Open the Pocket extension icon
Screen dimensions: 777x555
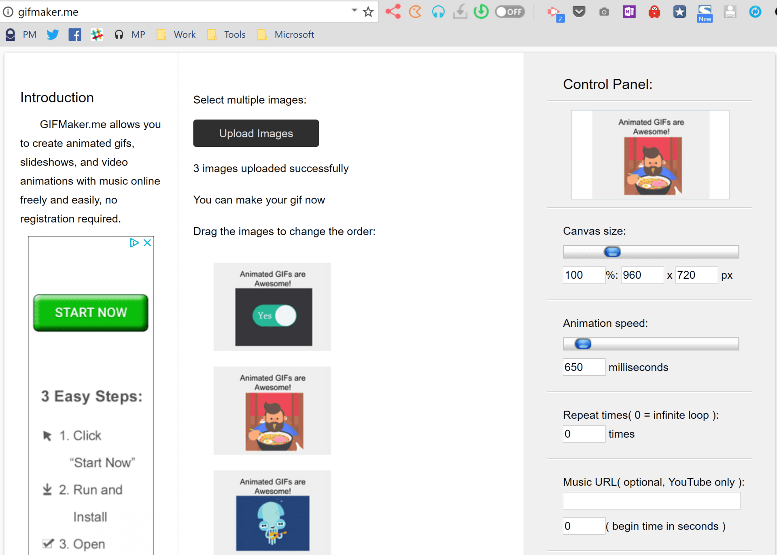(579, 12)
